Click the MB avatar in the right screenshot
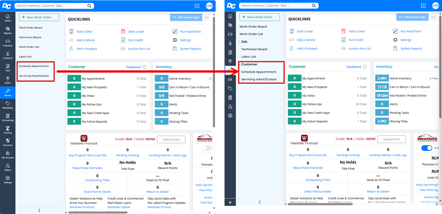The height and width of the screenshot is (214, 442). point(435,6)
